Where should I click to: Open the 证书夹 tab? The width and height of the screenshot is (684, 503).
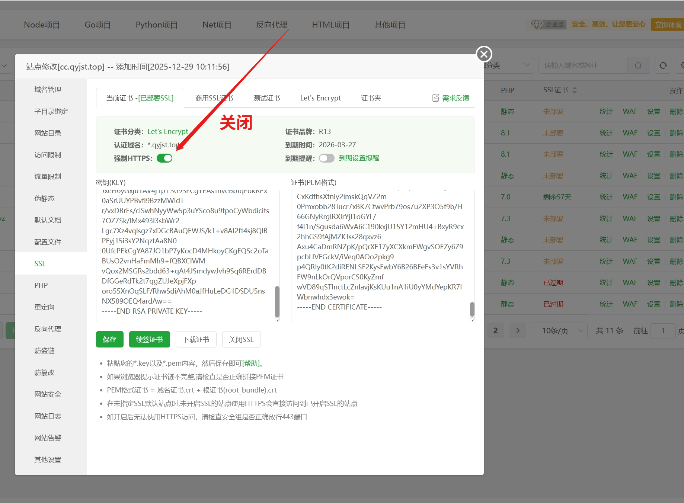click(x=371, y=98)
